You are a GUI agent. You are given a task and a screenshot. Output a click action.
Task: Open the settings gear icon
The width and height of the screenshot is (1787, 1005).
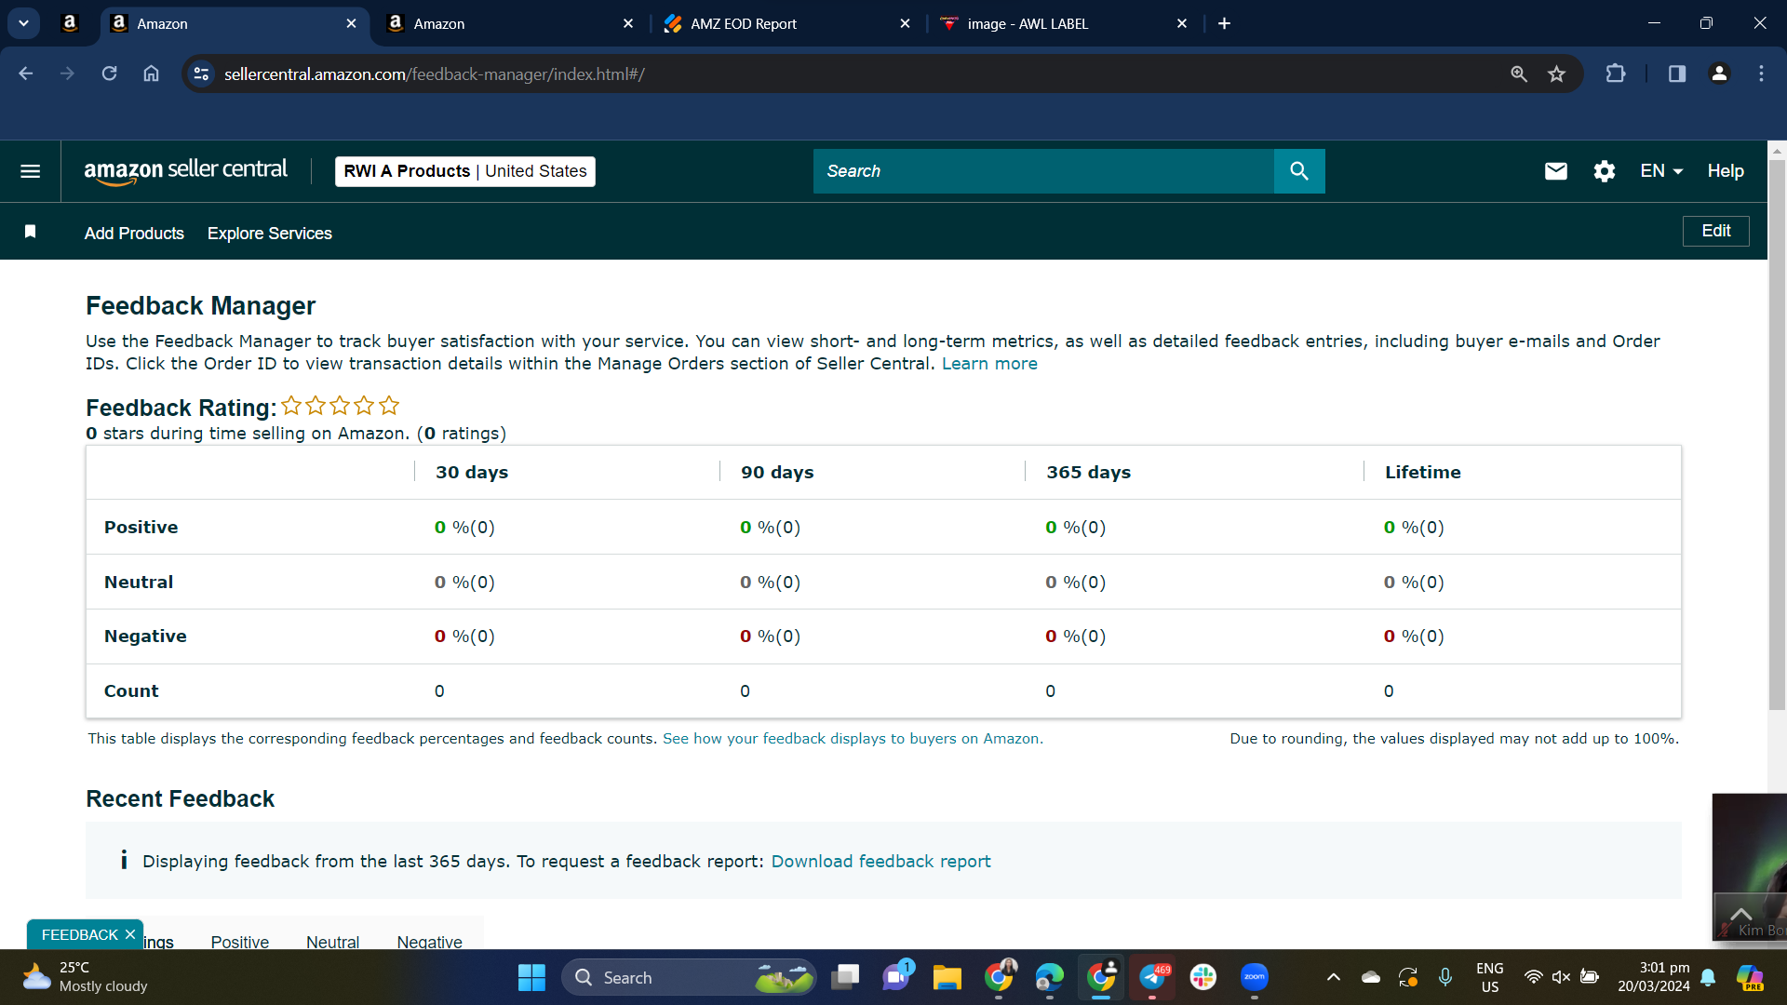tap(1604, 171)
